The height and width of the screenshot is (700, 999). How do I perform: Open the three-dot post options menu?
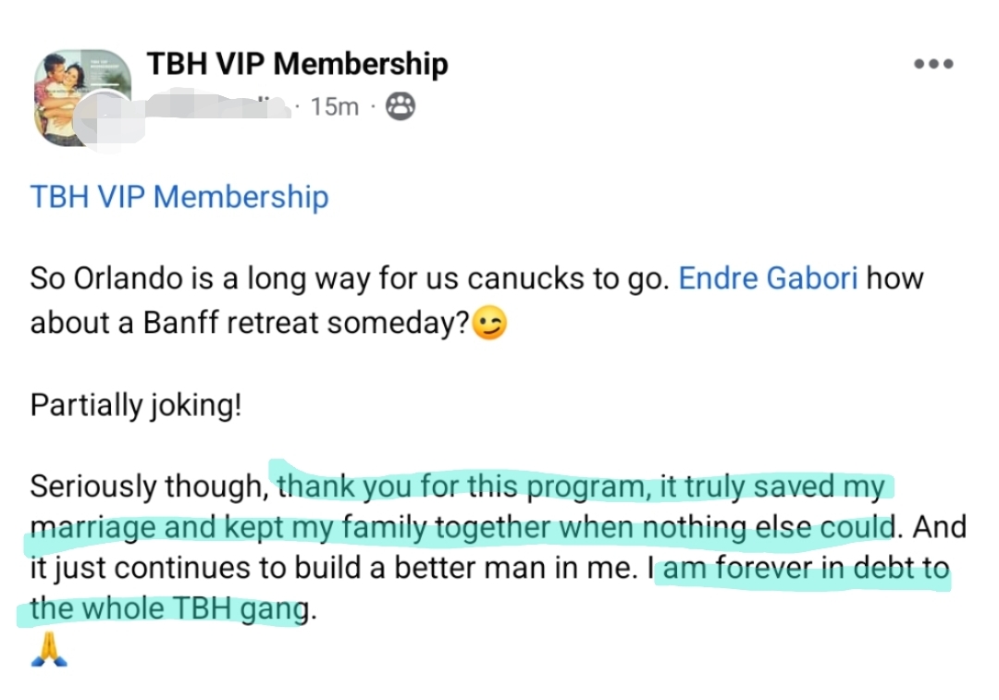click(932, 64)
